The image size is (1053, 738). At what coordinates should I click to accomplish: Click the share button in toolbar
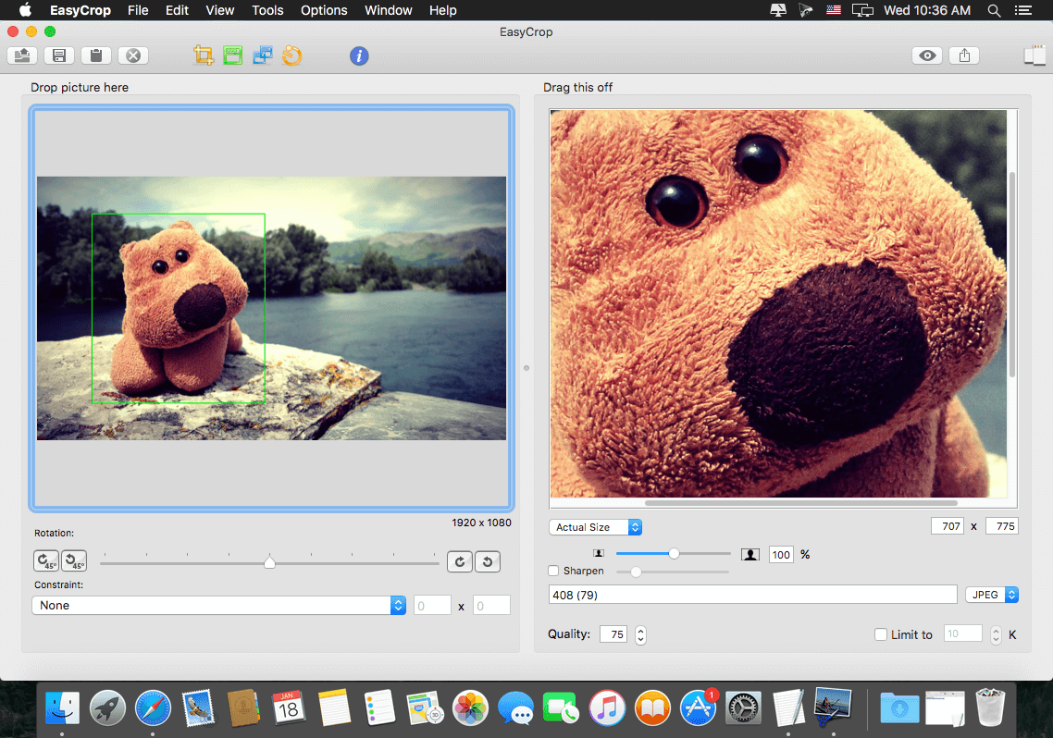click(x=964, y=55)
